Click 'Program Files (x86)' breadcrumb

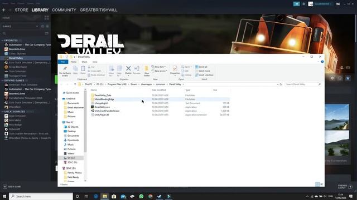(117, 84)
